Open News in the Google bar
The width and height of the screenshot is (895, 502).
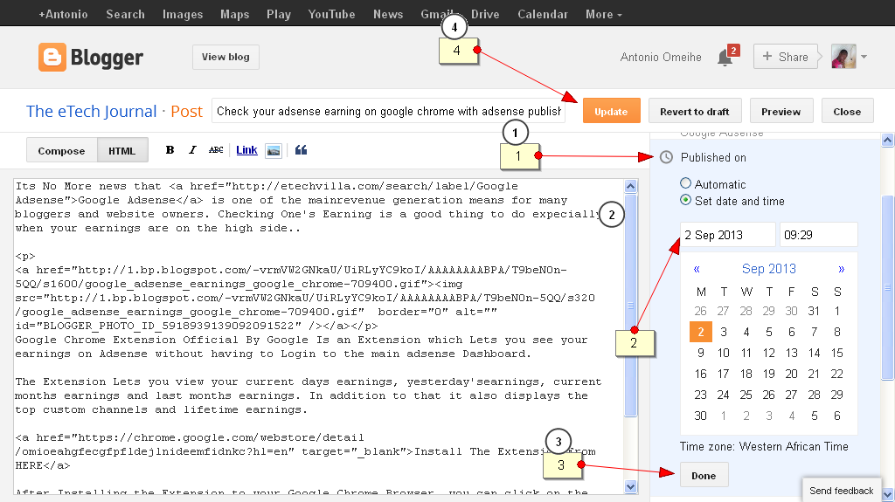point(388,14)
